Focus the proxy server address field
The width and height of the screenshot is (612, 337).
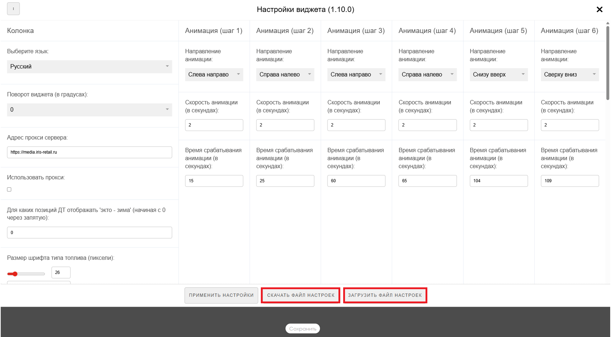[x=89, y=152]
